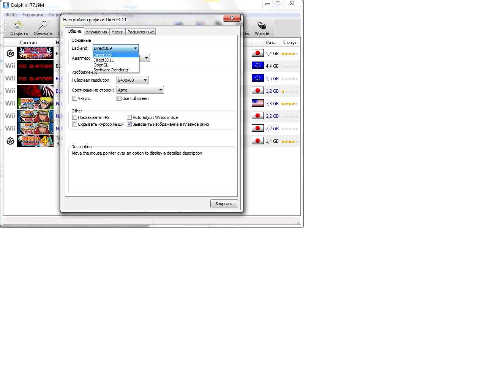Switch to the Hacks tab
This screenshot has height=389, width=486.
click(x=117, y=32)
